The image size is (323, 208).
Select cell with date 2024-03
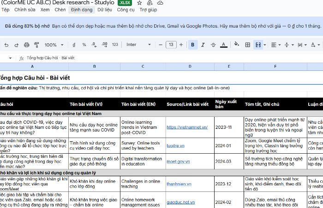click(229, 162)
